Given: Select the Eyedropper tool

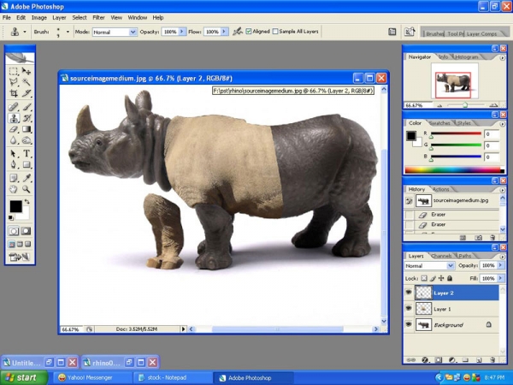Looking at the screenshot, I should click(x=27, y=178).
